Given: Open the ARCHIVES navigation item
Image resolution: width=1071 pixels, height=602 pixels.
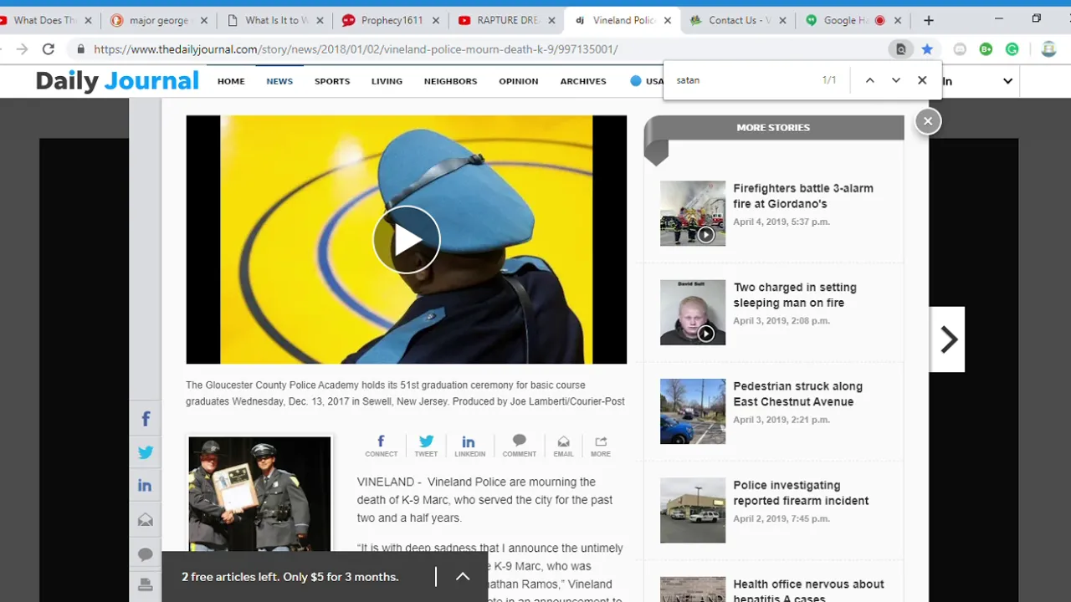Looking at the screenshot, I should [583, 81].
